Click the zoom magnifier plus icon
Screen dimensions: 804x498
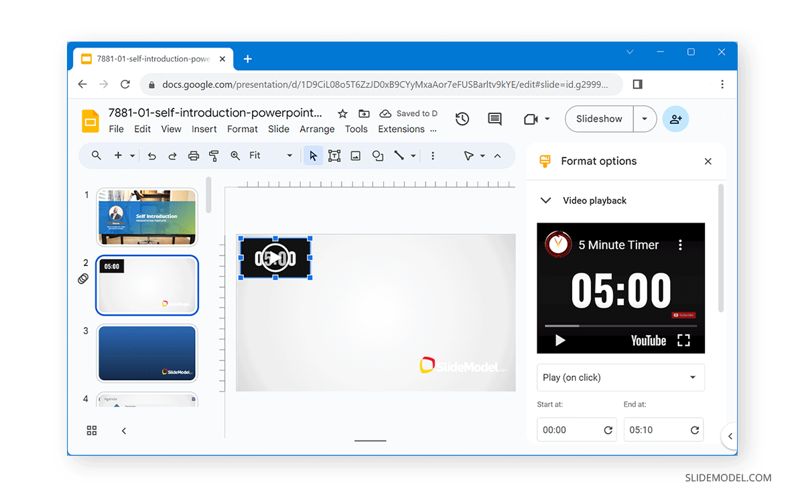coord(235,155)
